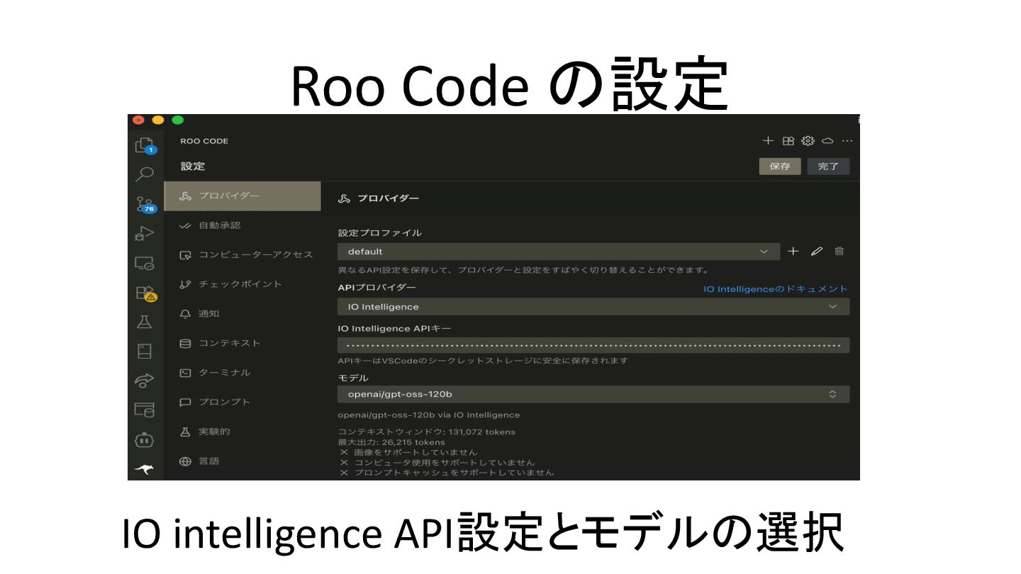This screenshot has width=1021, height=574.
Task: Click the 保存 save button
Action: point(780,167)
